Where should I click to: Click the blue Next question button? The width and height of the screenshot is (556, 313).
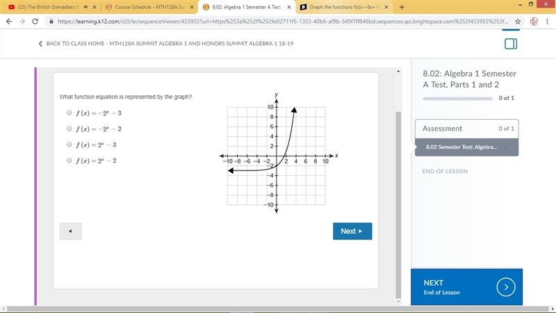pos(352,231)
